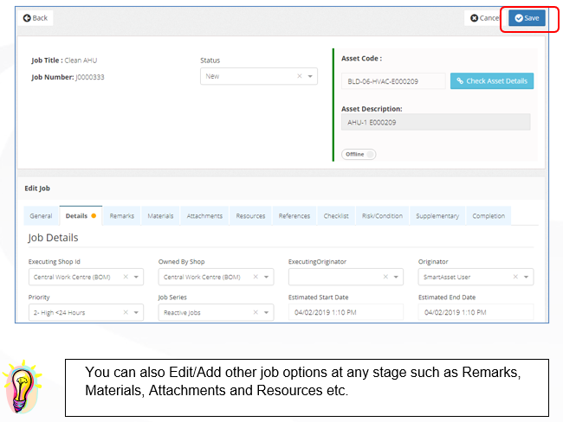Click the Estimated End Date field
This screenshot has width=563, height=422.
(476, 312)
